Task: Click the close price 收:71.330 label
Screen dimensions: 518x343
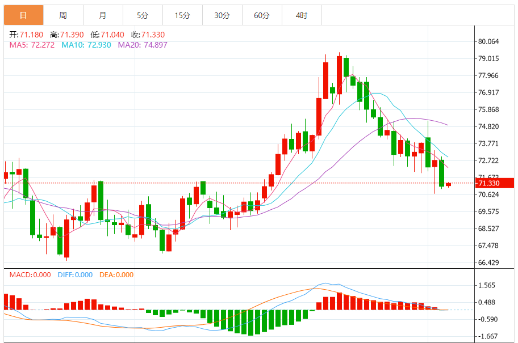Action: (148, 35)
